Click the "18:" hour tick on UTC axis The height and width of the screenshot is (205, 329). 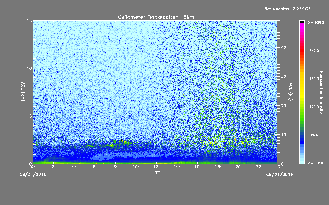tap(218, 167)
